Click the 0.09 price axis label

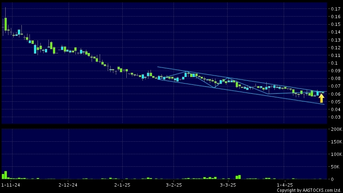pyautogui.click(x=336, y=71)
